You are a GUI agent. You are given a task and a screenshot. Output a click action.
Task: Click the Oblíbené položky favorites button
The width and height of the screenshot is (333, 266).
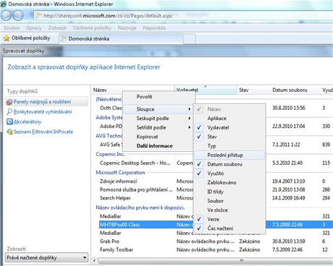27,38
